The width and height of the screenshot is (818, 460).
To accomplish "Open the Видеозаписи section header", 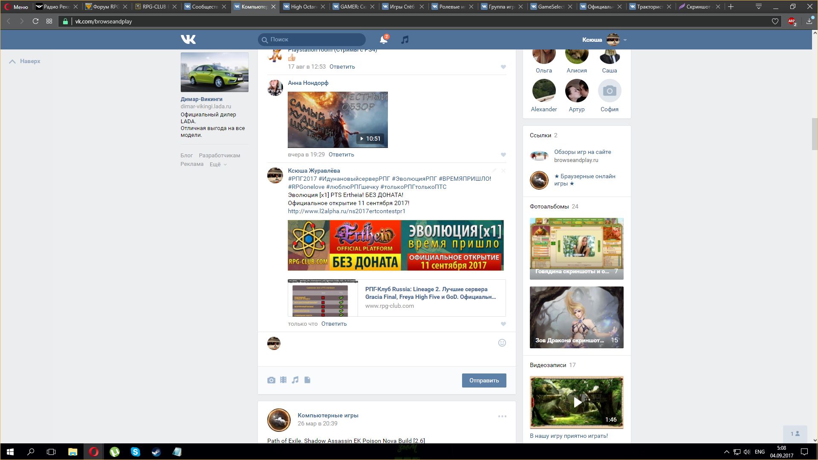I will 548,365.
